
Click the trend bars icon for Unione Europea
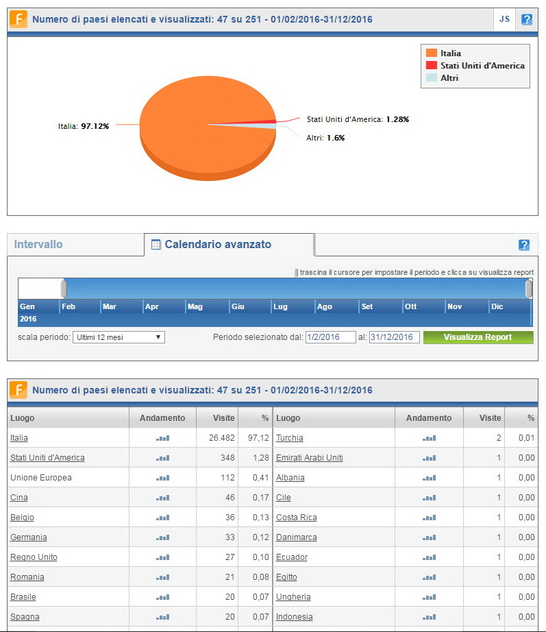163,478
